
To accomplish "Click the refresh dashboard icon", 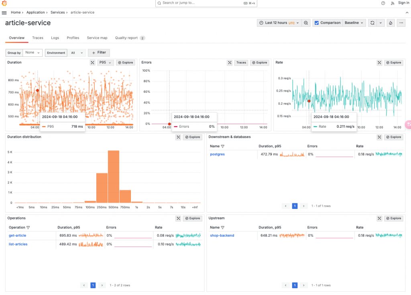I will pyautogui.click(x=372, y=23).
